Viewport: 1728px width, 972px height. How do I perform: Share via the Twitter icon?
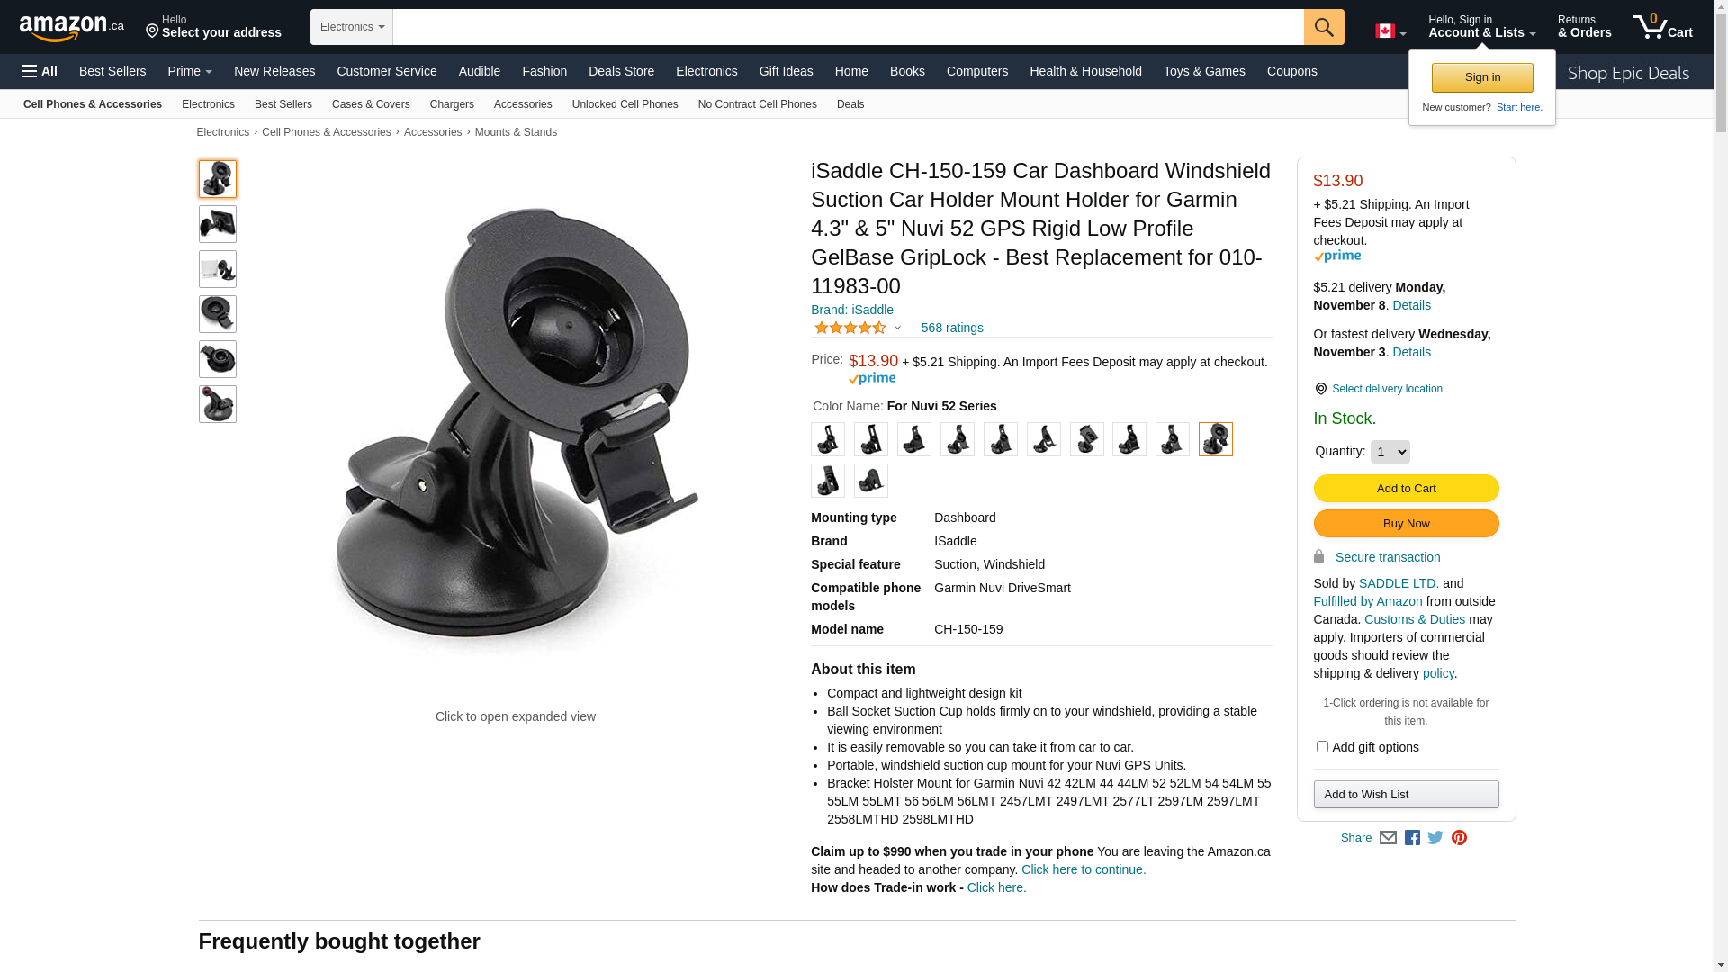[x=1435, y=838]
